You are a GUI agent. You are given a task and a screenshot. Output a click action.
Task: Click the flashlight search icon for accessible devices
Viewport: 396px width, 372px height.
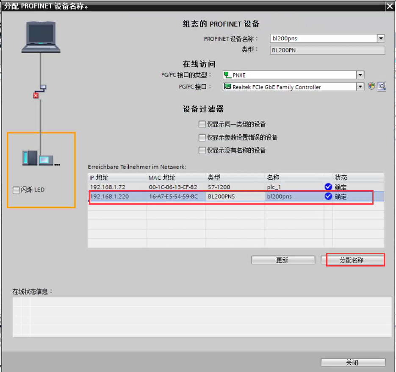[x=381, y=86]
